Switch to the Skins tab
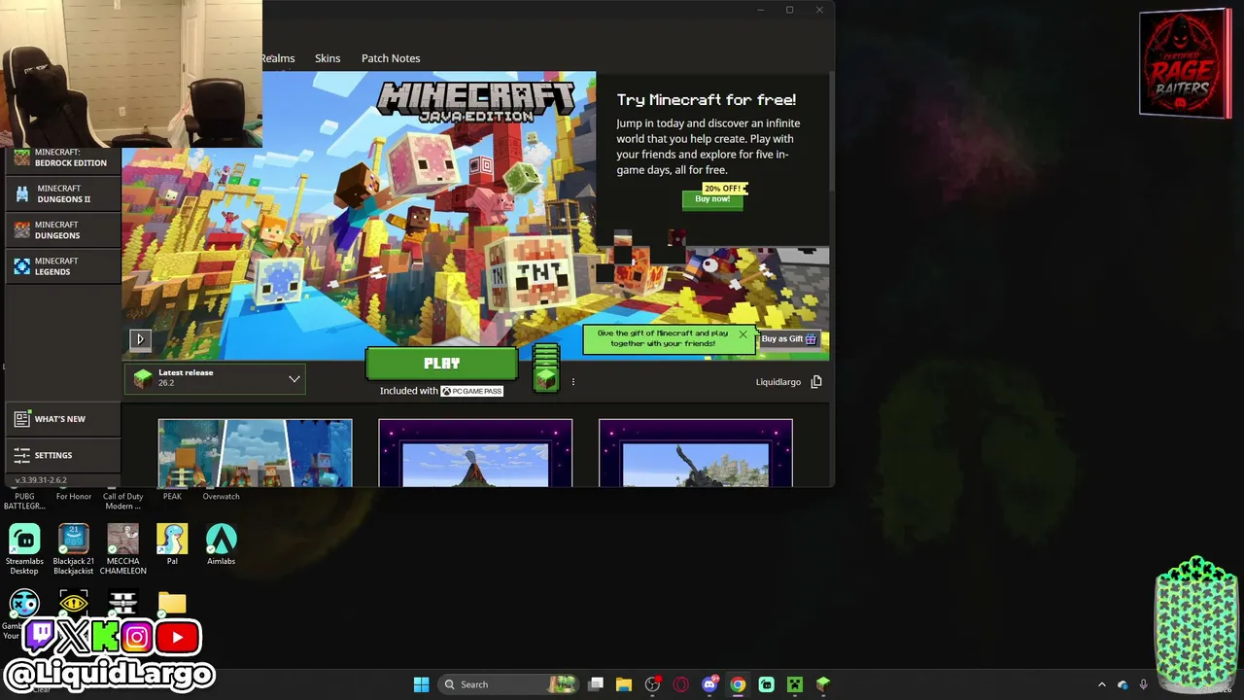Screen dimensions: 1244x700 click(x=328, y=58)
